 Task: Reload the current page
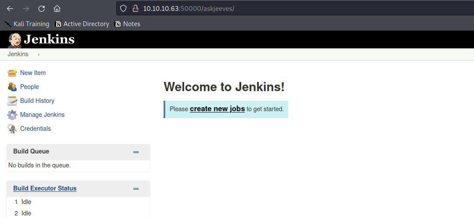tap(42, 8)
